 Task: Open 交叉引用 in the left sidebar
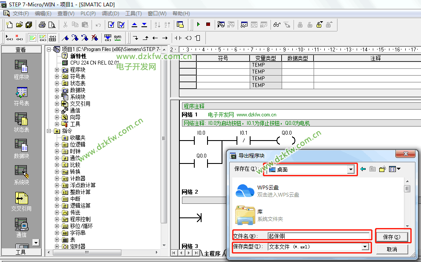pyautogui.click(x=21, y=201)
